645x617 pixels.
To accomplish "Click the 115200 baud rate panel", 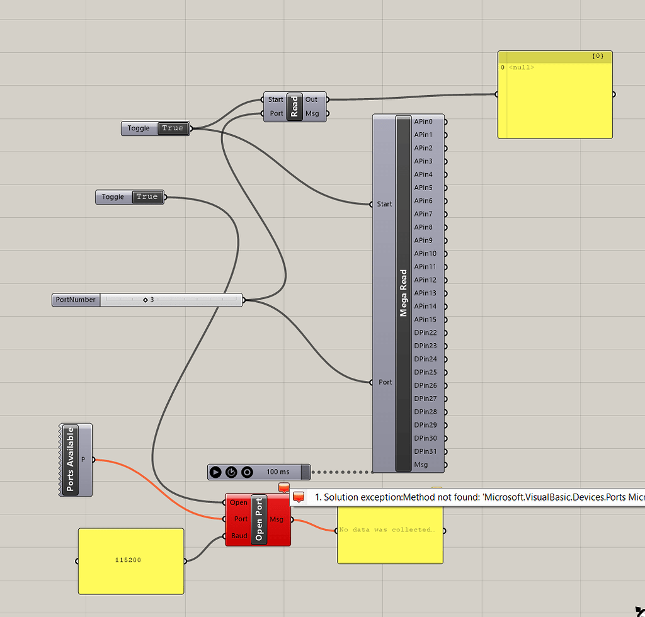I will point(130,560).
